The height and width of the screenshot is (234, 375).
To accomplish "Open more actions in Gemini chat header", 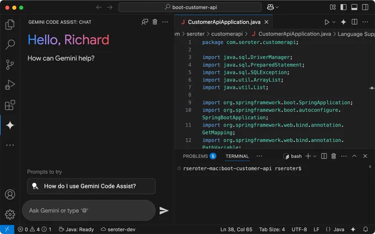I will point(165,22).
